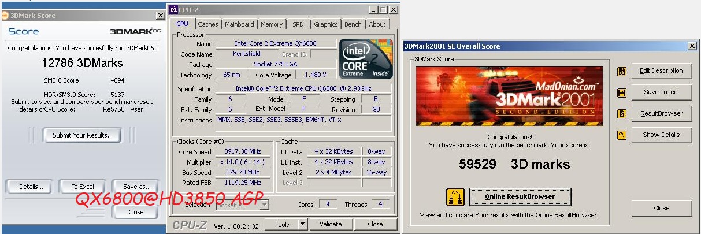Click Close button in CPU-Z window
Viewport: 701px width, 234px height.
pos(375,224)
